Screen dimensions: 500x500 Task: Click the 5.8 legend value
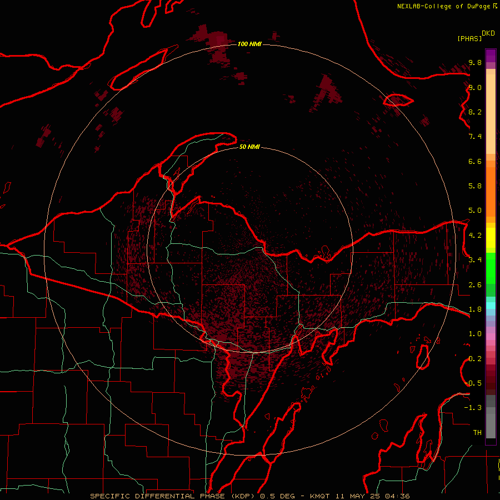pos(475,186)
